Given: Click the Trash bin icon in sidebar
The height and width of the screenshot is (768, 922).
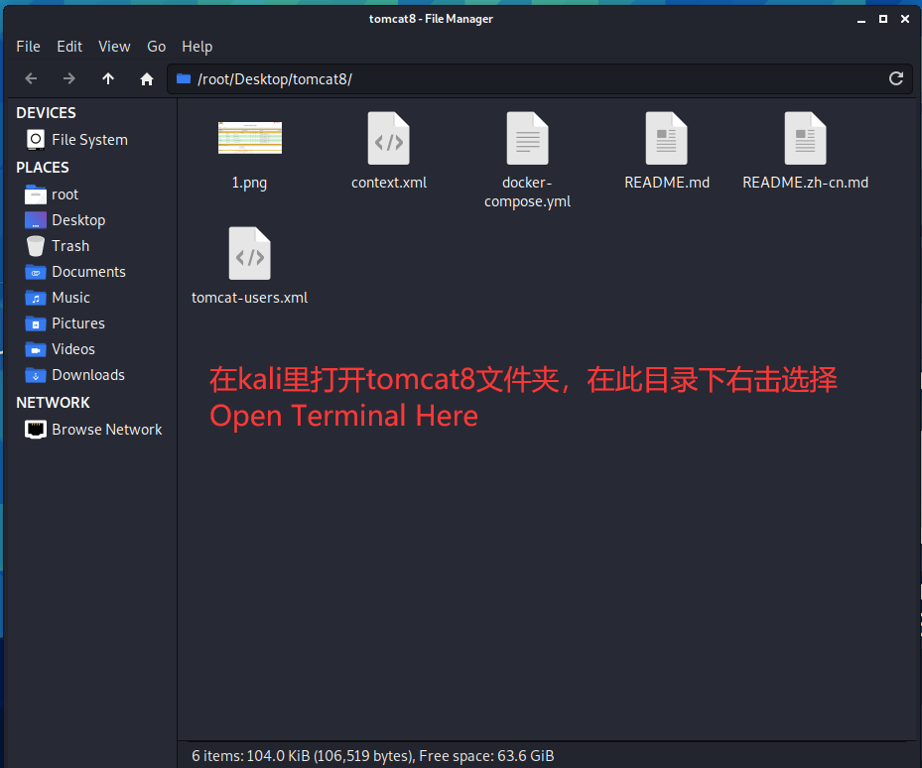Looking at the screenshot, I should [x=36, y=246].
